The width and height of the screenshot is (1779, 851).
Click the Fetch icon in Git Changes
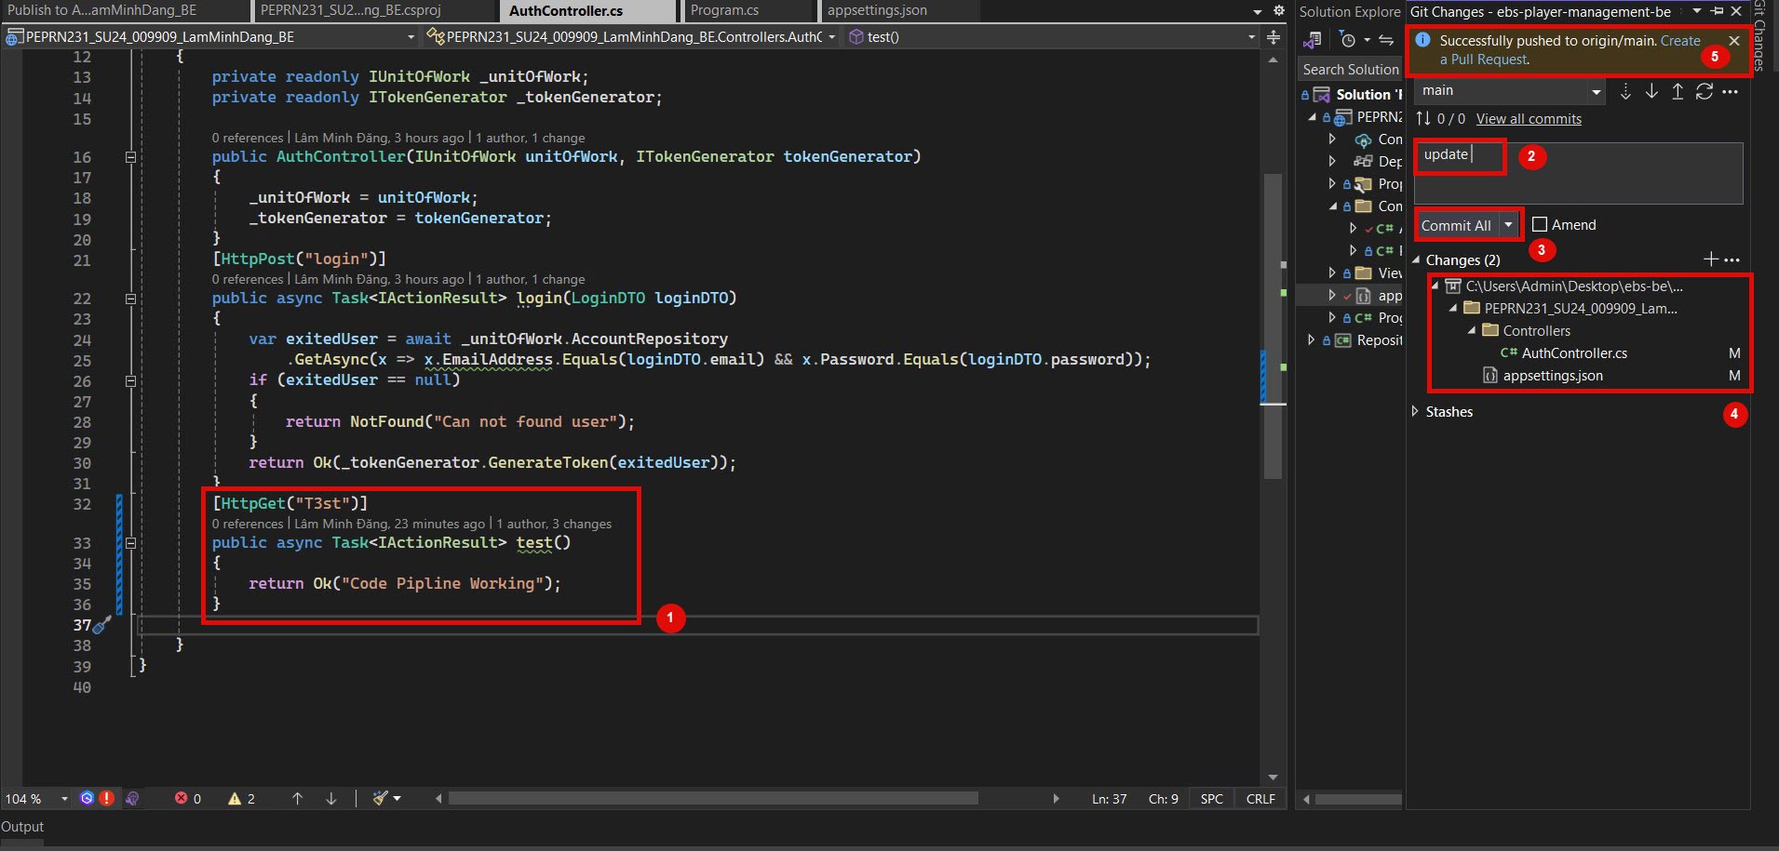click(x=1625, y=91)
